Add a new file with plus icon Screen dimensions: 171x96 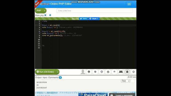click(50, 15)
